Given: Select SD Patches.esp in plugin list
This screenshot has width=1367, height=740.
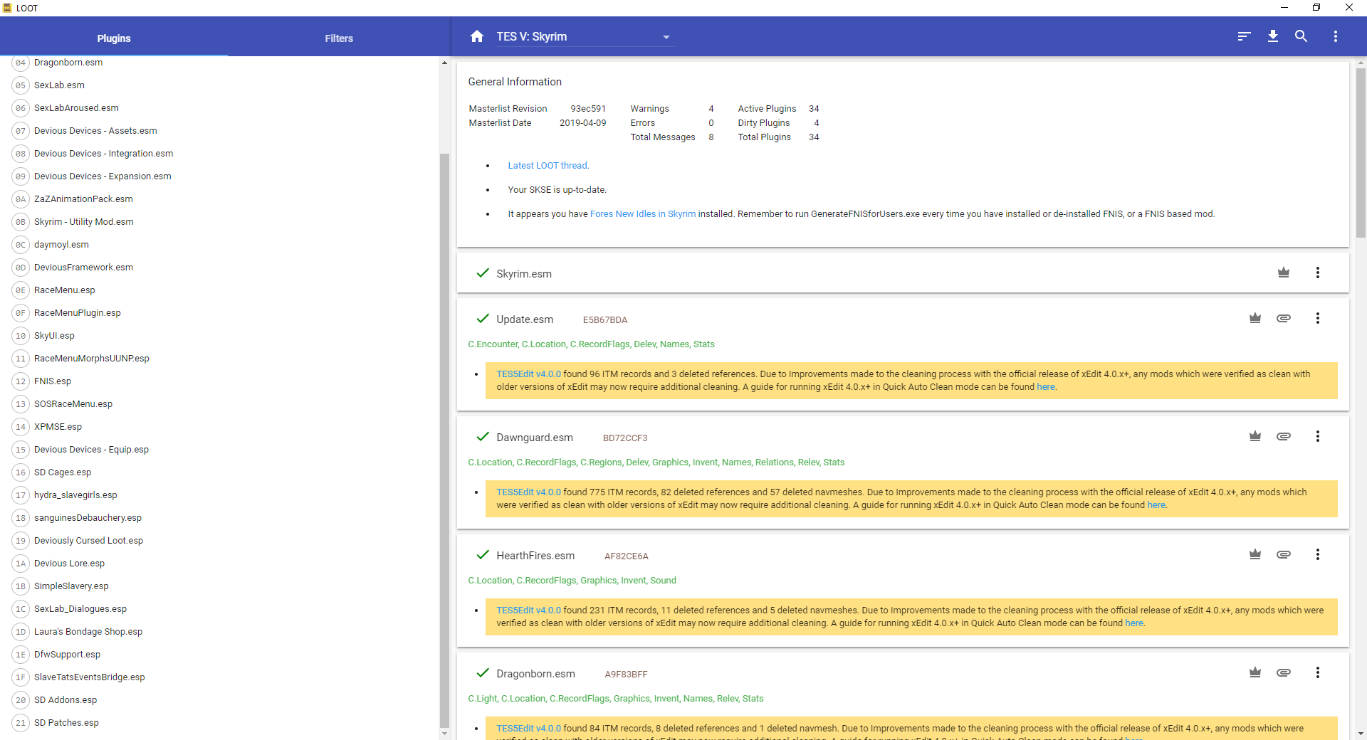Looking at the screenshot, I should pyautogui.click(x=66, y=723).
